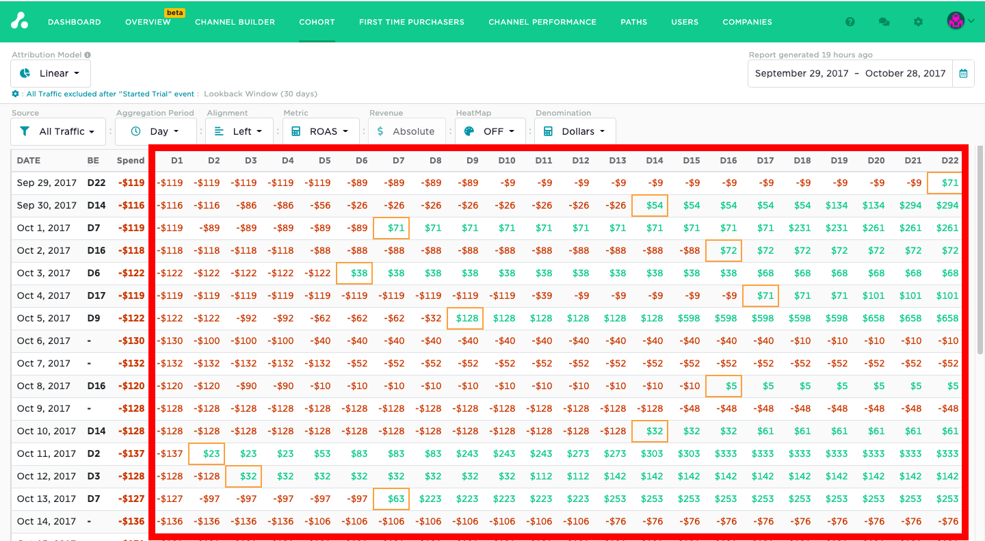Click the D22 column header
Image resolution: width=985 pixels, height=541 pixels.
[x=950, y=161]
